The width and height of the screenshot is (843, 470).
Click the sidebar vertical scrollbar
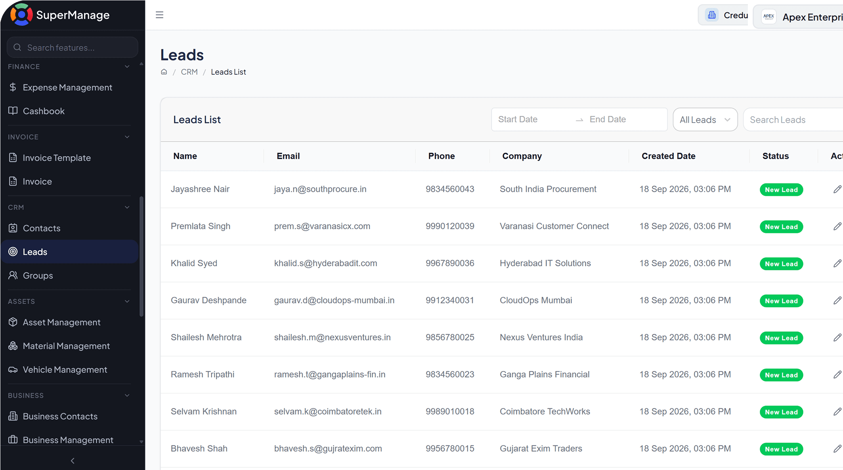[x=141, y=256]
